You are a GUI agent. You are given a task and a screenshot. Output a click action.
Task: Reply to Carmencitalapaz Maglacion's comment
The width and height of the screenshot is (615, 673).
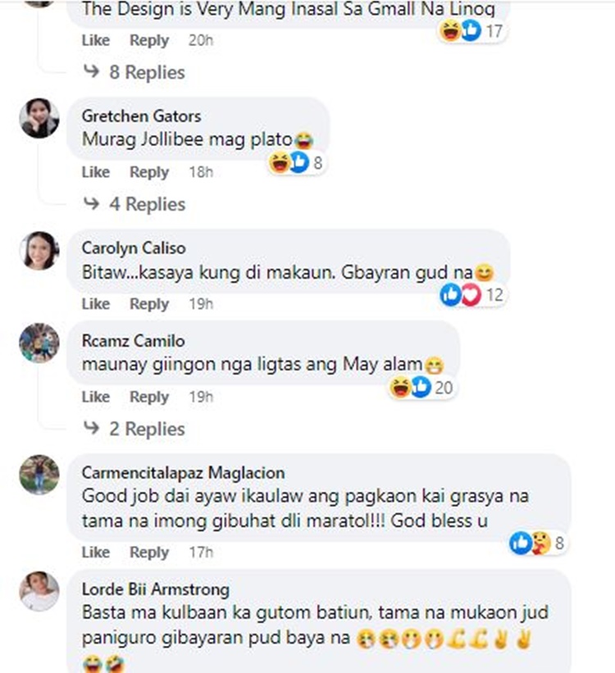[149, 552]
